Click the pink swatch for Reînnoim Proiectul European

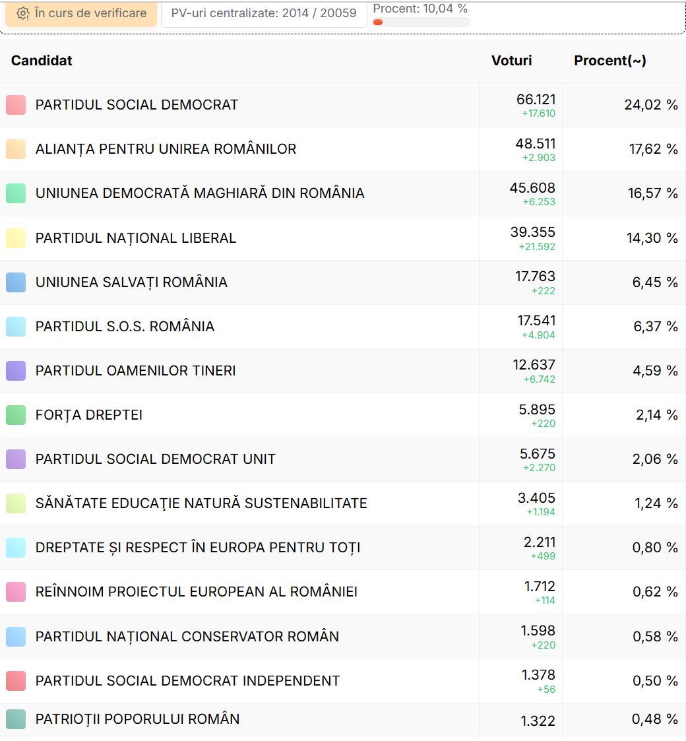16,592
